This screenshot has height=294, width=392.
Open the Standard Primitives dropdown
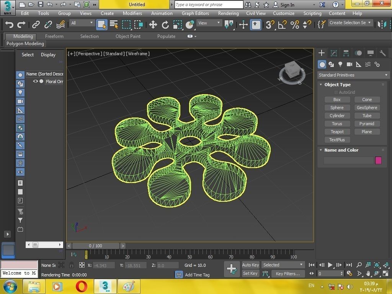pyautogui.click(x=353, y=75)
